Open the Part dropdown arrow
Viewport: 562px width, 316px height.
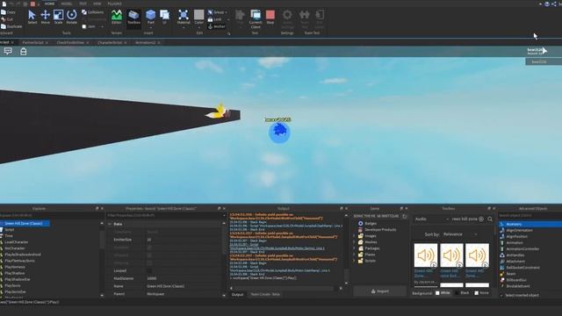(x=150, y=27)
